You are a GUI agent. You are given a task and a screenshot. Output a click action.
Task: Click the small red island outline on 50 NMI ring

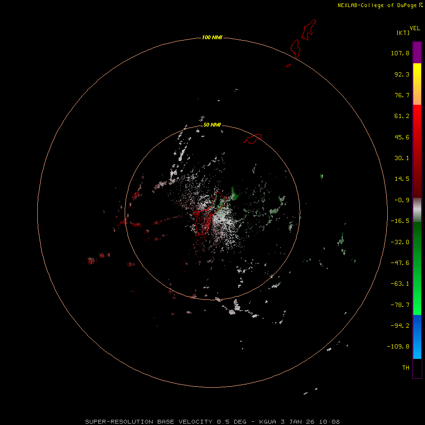pos(253,139)
